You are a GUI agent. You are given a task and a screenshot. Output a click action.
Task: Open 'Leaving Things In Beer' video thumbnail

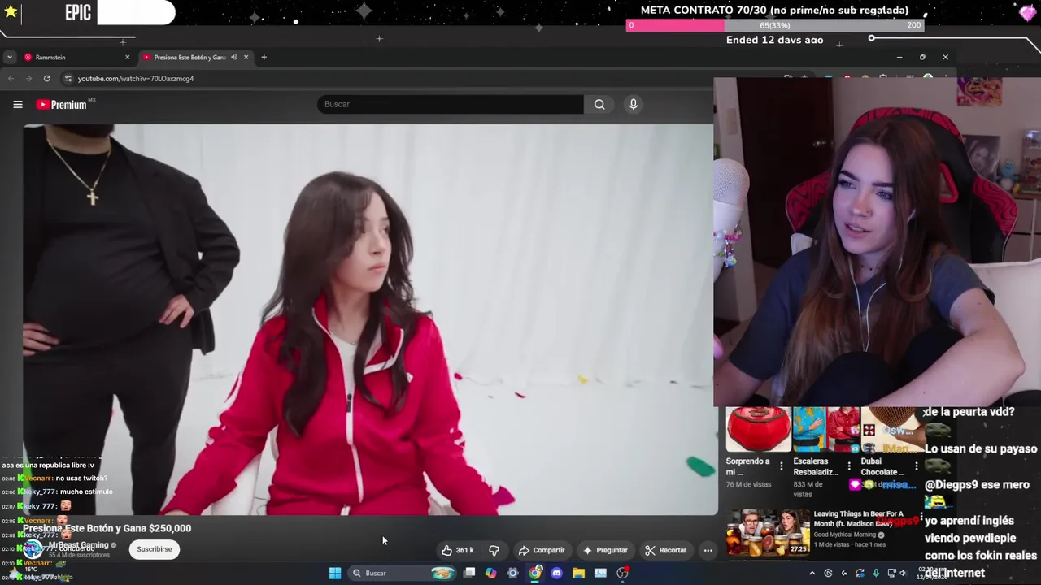tap(768, 532)
